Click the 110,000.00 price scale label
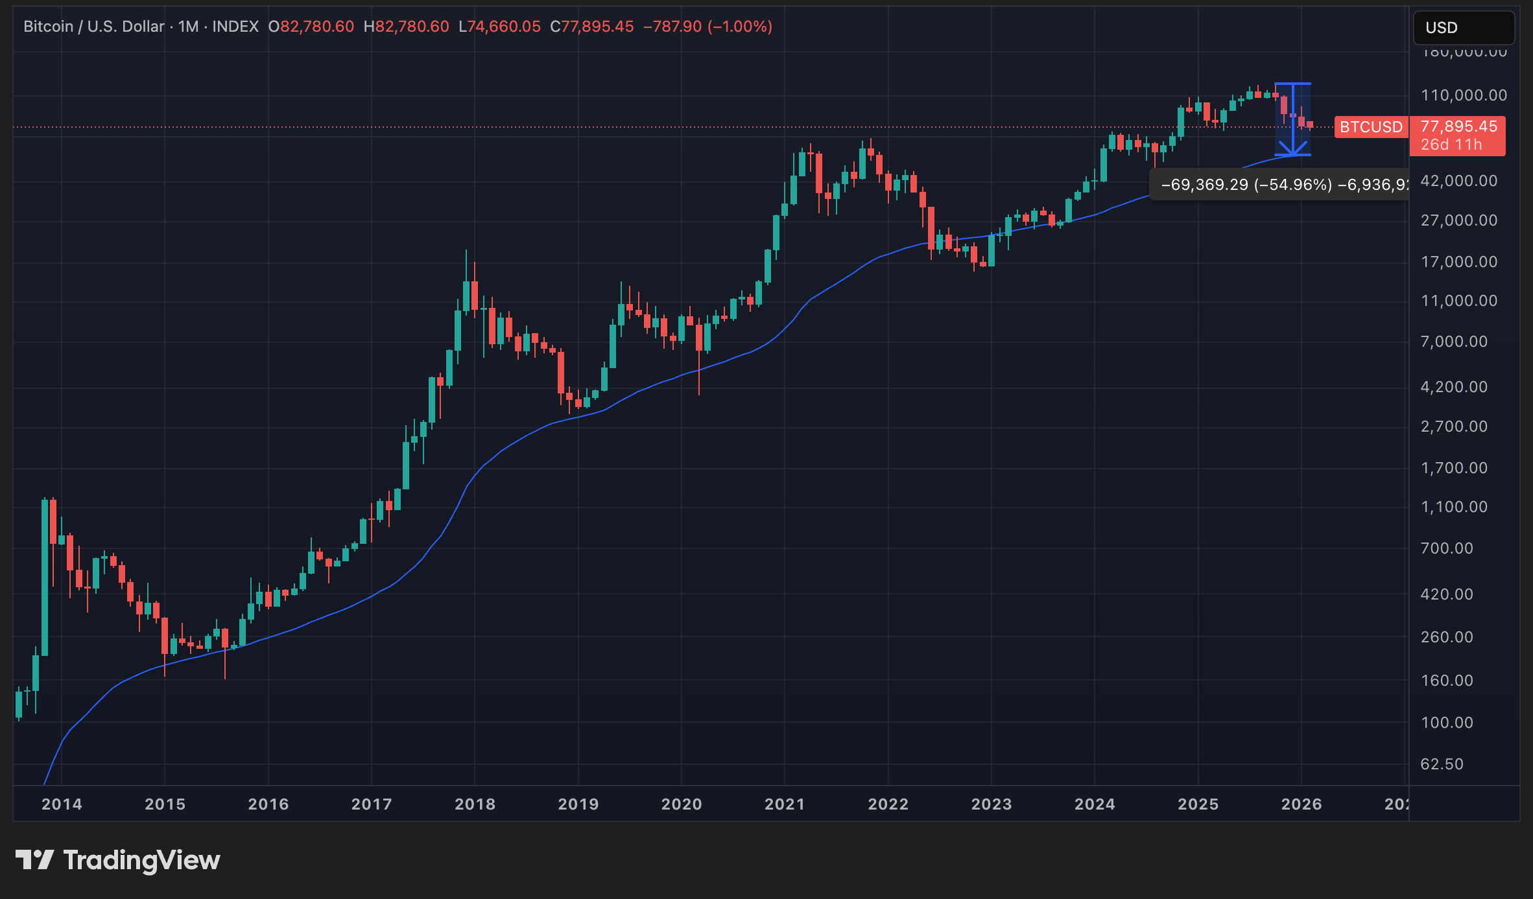The image size is (1533, 899). pos(1464,95)
